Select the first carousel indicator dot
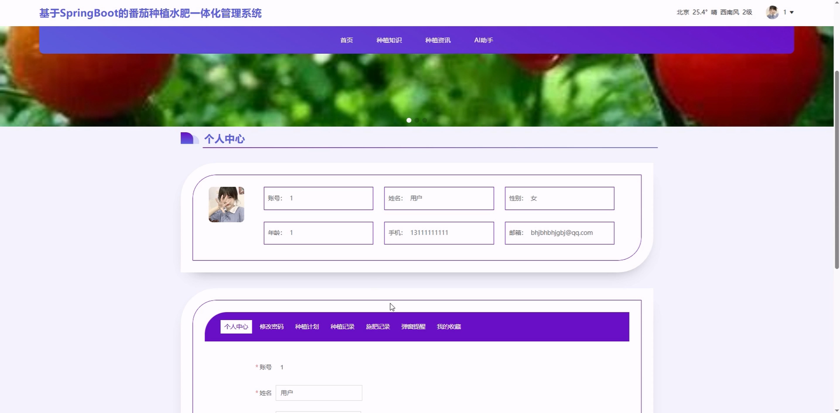Viewport: 840px width, 413px height. pos(409,120)
